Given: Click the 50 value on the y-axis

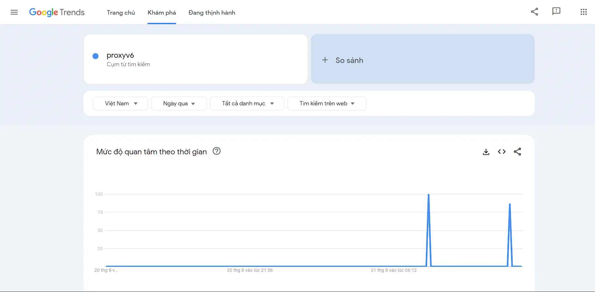Looking at the screenshot, I should coord(100,230).
